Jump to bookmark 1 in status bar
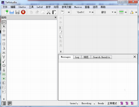139x107 pixels. coord(121,103)
